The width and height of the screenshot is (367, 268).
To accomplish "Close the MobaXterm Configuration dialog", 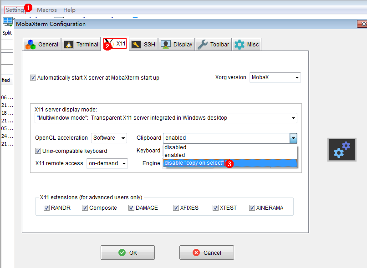I will coord(362,24).
